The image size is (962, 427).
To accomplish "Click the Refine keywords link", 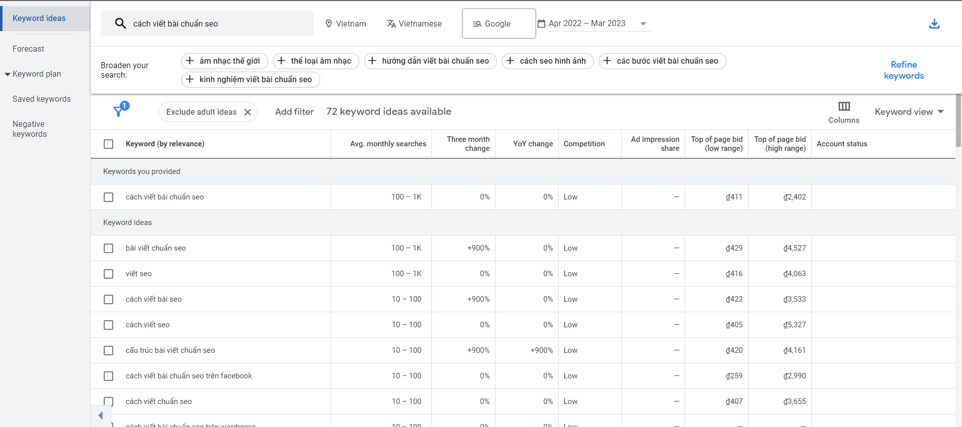I will [x=904, y=70].
